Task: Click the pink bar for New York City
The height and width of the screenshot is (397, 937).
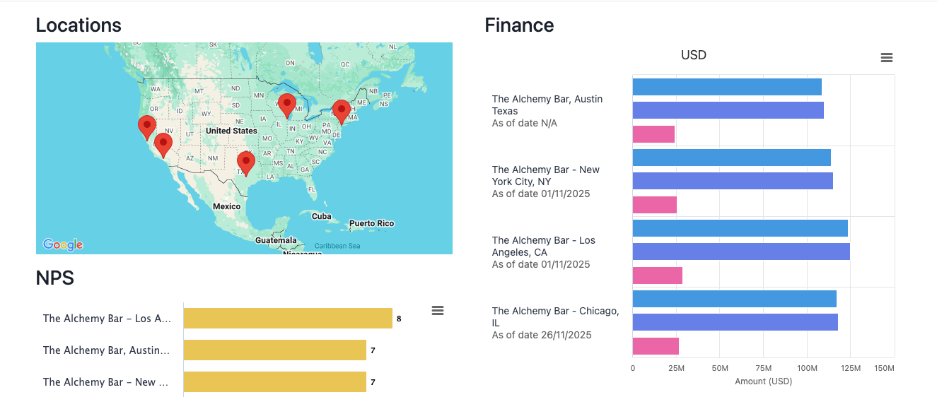Action: [654, 205]
